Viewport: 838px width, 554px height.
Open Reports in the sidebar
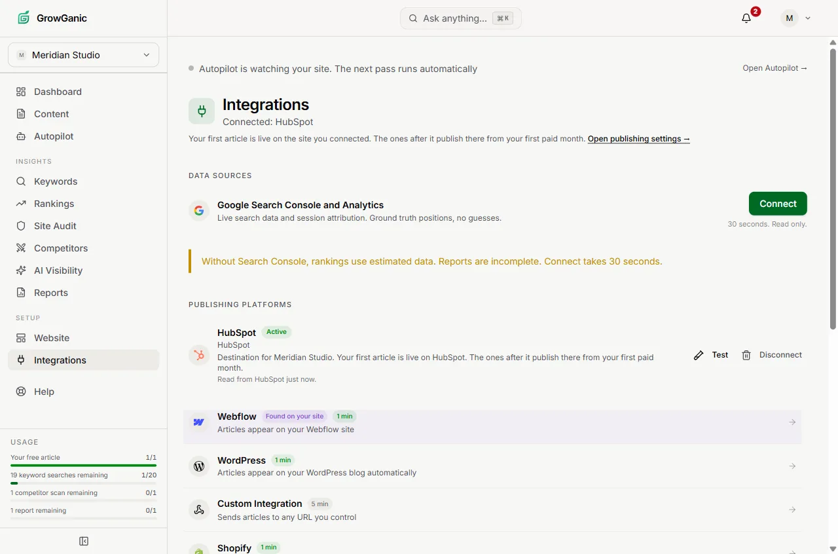[x=83, y=293]
